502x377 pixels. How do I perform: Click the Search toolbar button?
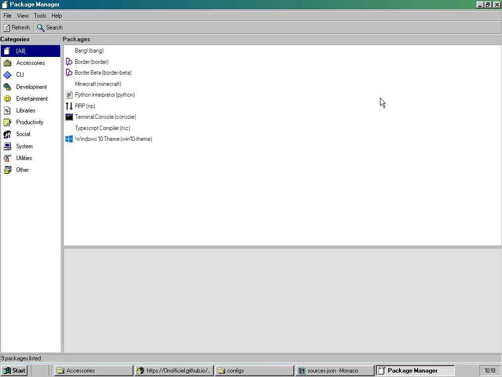click(x=50, y=27)
